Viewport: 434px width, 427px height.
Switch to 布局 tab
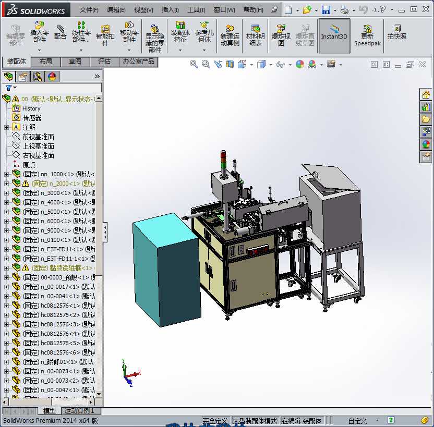click(x=46, y=62)
